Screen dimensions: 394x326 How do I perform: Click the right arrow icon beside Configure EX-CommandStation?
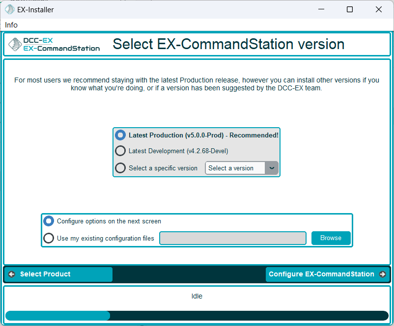tap(382, 274)
